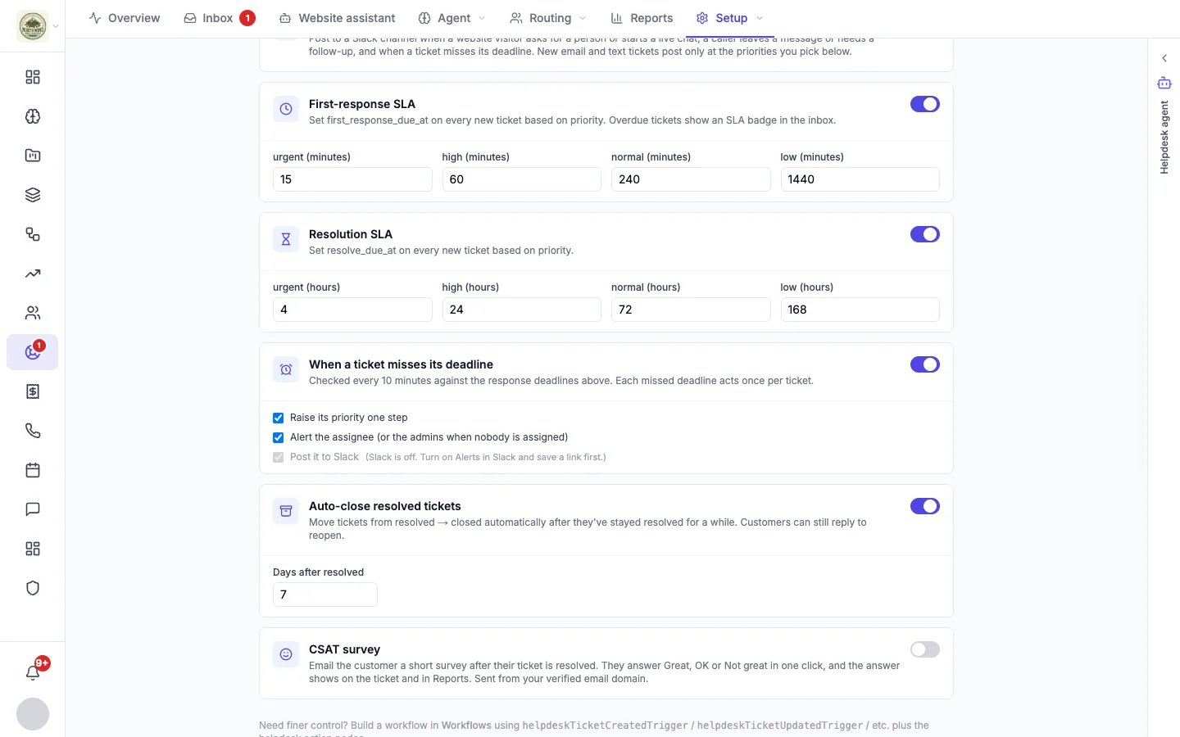Open the workflow nodes sidebar icon
Viewport: 1180px width, 737px height.
(x=33, y=234)
